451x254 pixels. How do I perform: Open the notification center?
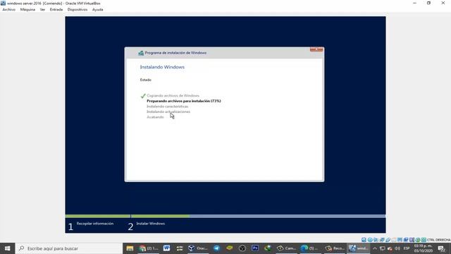(442, 248)
